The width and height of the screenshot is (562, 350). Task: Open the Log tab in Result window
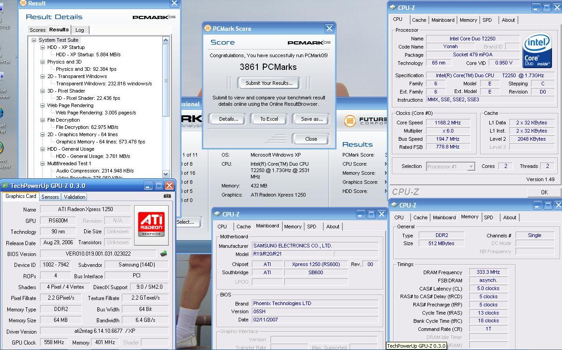[80, 30]
